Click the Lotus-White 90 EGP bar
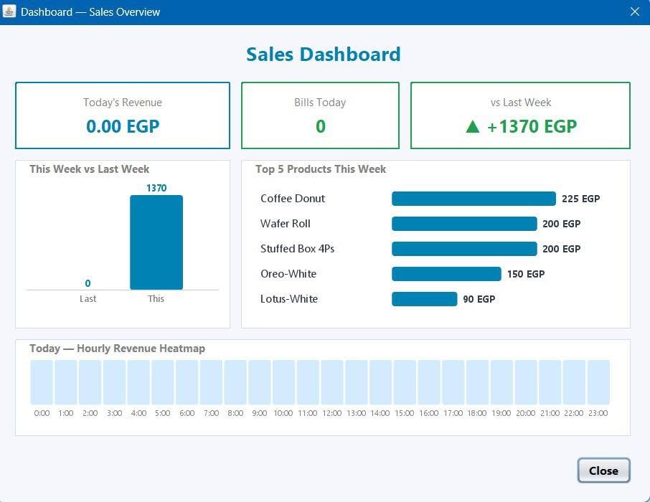This screenshot has width=650, height=502. click(425, 299)
